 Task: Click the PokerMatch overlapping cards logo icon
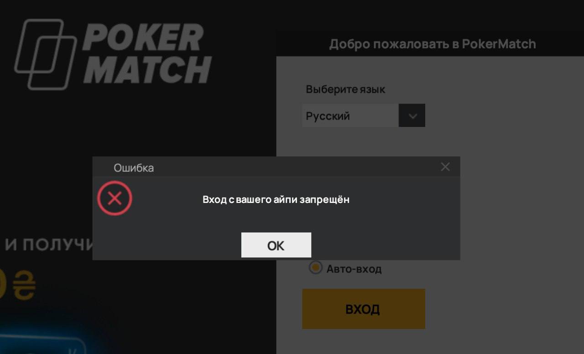(x=46, y=54)
